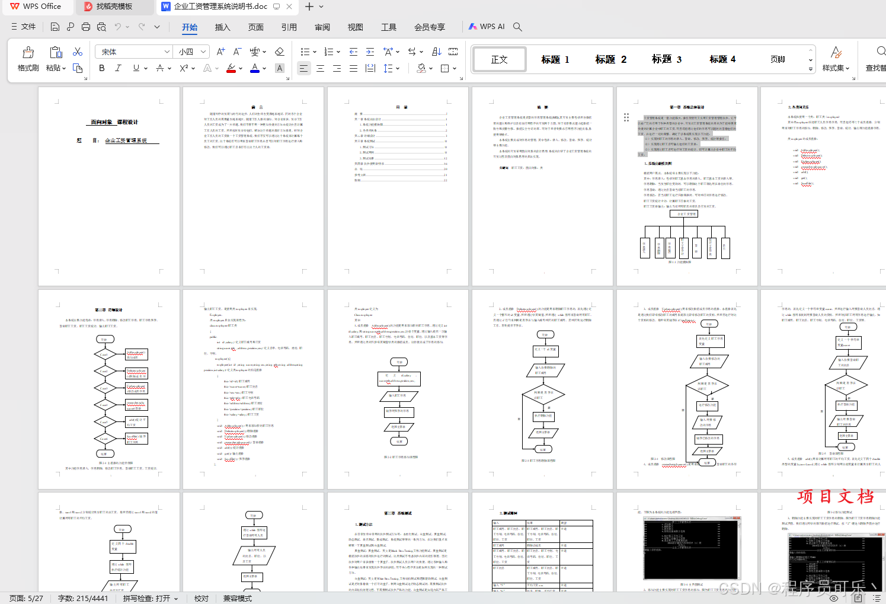This screenshot has width=886, height=604.
Task: Toggle strikethrough formatting
Action: 160,68
